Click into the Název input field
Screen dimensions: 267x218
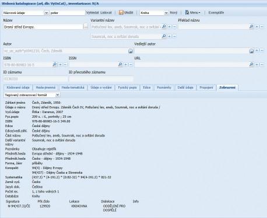coord(43,27)
